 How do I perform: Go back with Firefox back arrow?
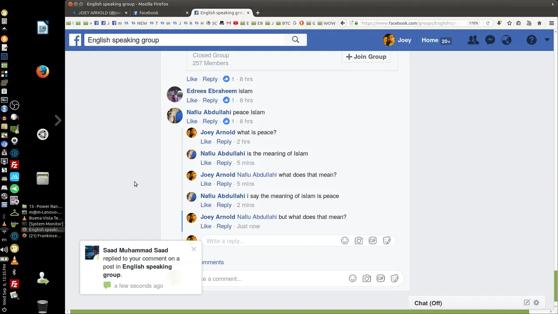[x=343, y=23]
